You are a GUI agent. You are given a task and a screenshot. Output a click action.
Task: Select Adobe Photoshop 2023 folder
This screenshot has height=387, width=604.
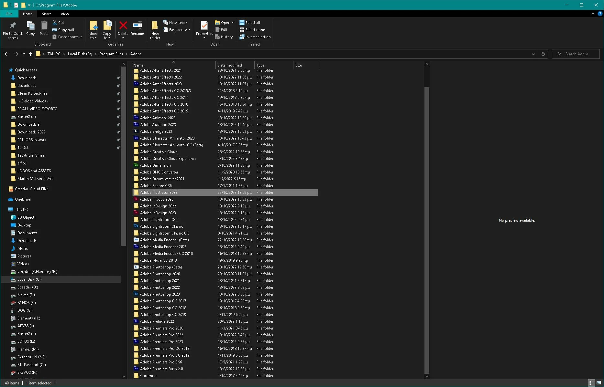[x=225, y=294]
